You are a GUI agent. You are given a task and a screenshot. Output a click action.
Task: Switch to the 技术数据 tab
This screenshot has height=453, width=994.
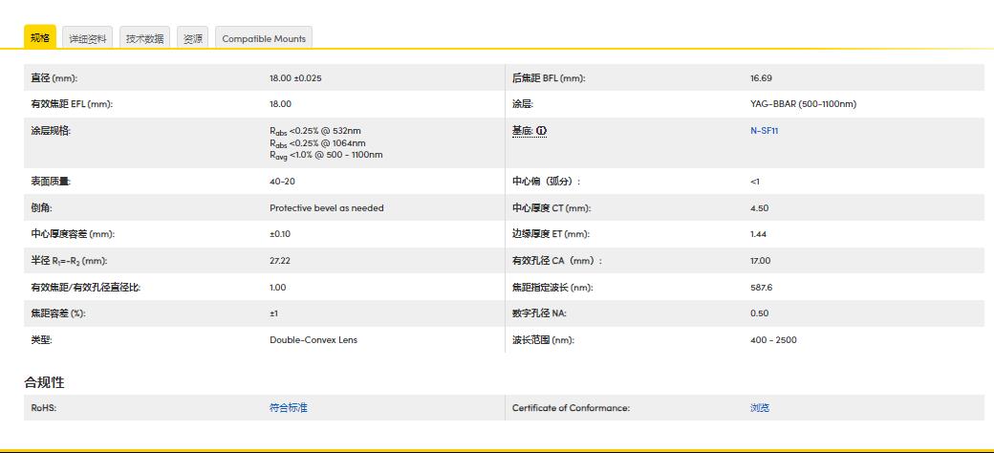[144, 38]
